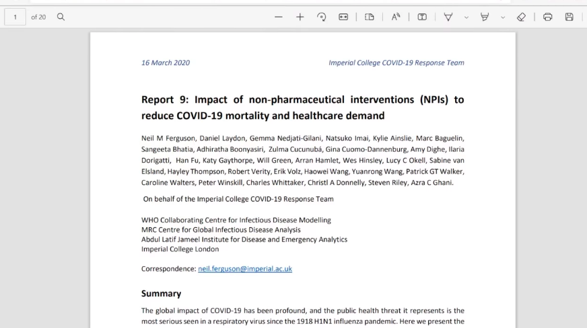Viewport: 587px width, 328px height.
Task: Click 'Imperial College COVID-19 Response Team' header
Action: 396,63
